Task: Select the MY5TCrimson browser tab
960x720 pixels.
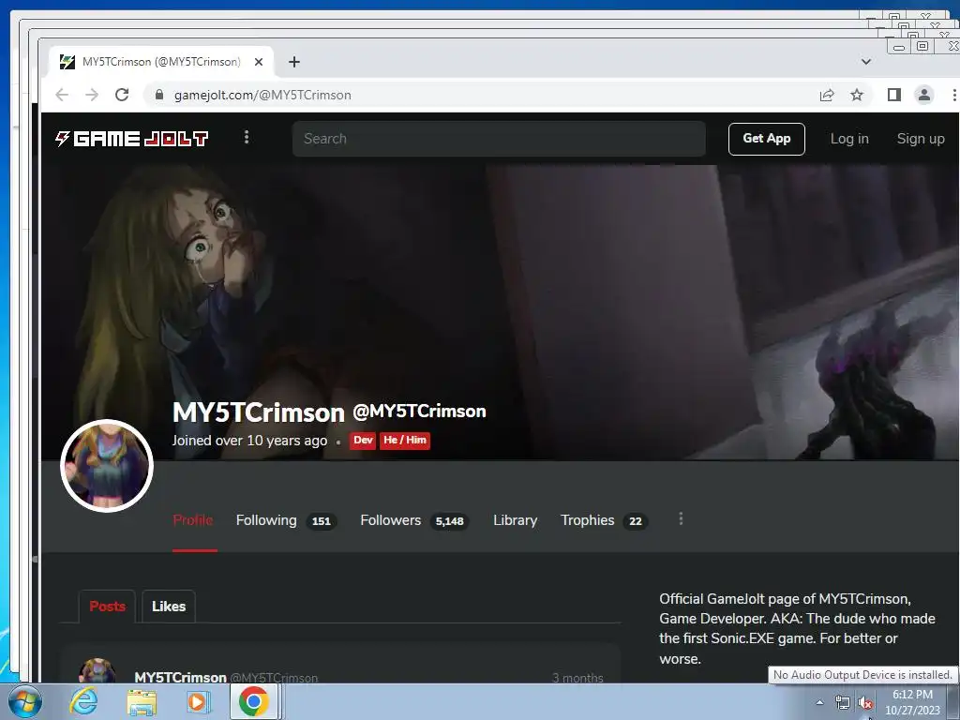Action: pyautogui.click(x=161, y=62)
